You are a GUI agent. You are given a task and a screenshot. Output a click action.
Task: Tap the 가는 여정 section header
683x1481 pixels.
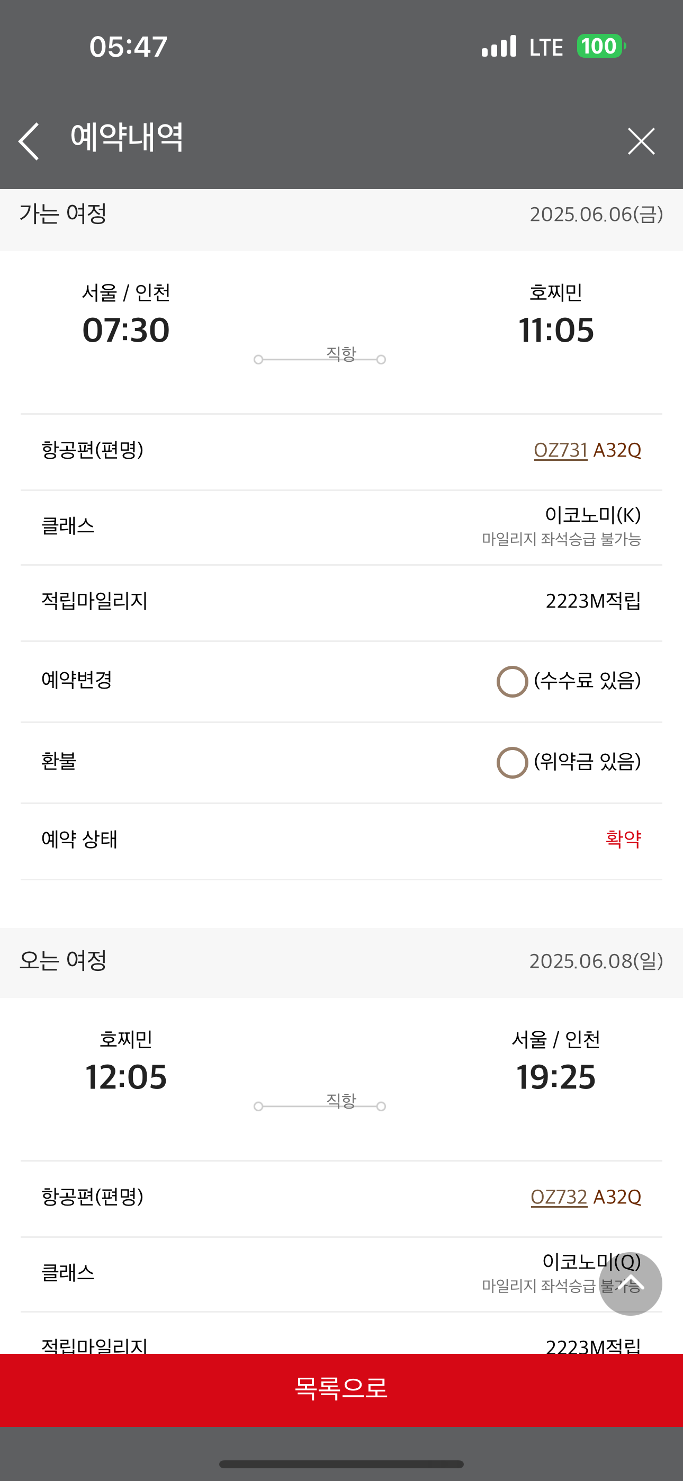click(x=63, y=214)
